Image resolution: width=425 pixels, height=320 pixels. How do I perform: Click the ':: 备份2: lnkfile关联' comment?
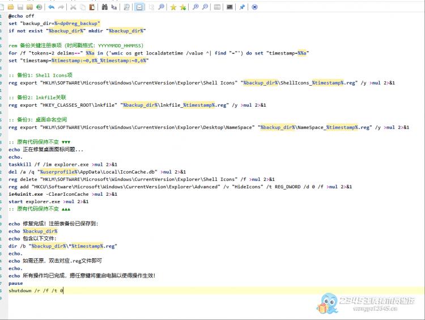coord(37,98)
